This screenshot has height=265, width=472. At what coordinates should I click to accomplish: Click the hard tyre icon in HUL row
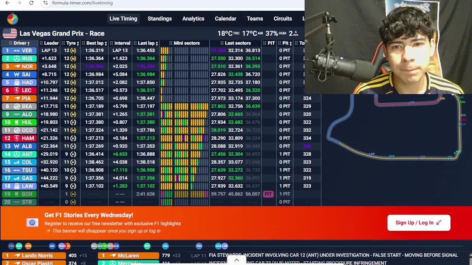coord(73,122)
